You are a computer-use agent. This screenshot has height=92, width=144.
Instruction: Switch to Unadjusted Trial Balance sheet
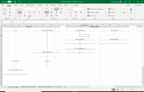click(x=28, y=87)
